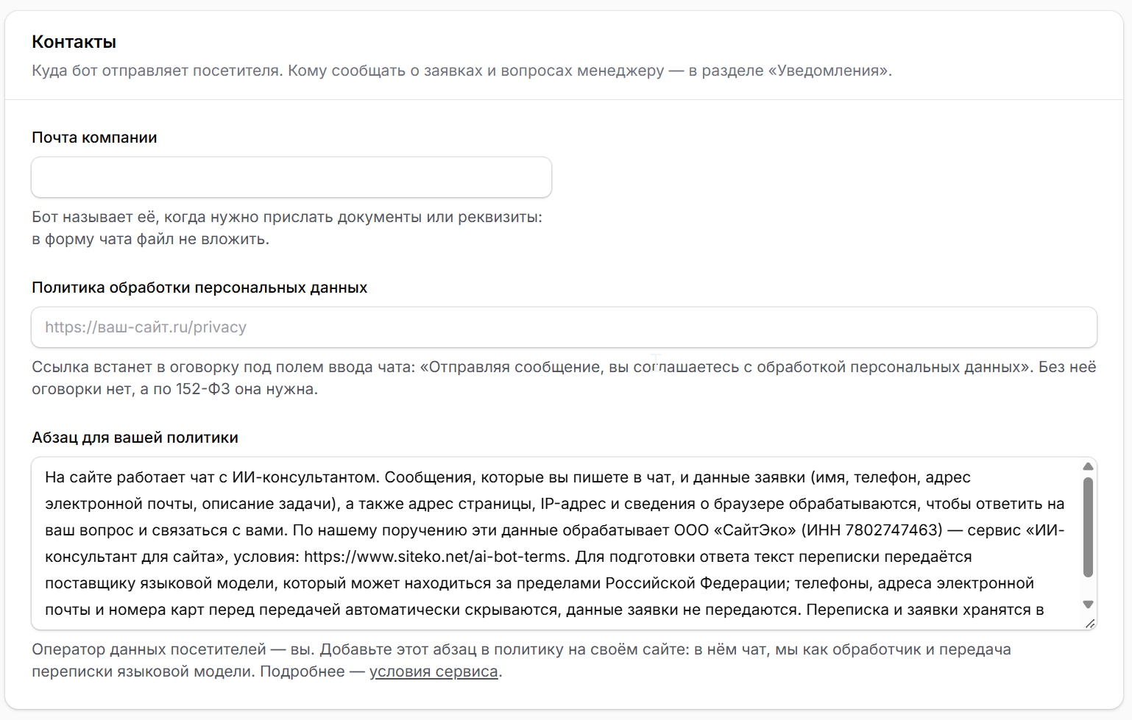The width and height of the screenshot is (1132, 720).
Task: Click the note «Оператор данных посетителей — вы»
Action: click(x=173, y=649)
